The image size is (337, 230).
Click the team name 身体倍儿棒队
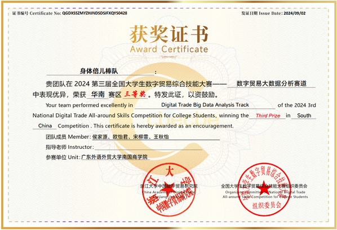[99, 71]
